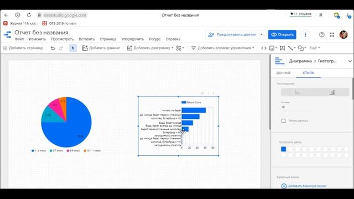354x199 pixels.
Task: Expand the dropdown arrow beside Предоставить доступ
Action: point(262,34)
